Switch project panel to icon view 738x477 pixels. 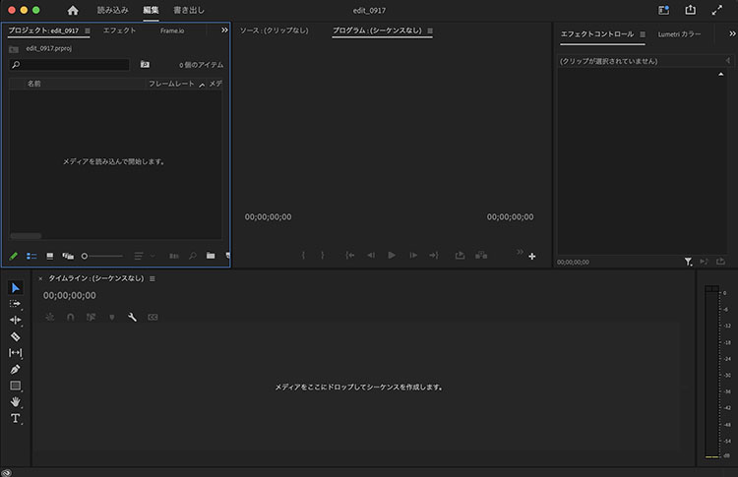(49, 256)
